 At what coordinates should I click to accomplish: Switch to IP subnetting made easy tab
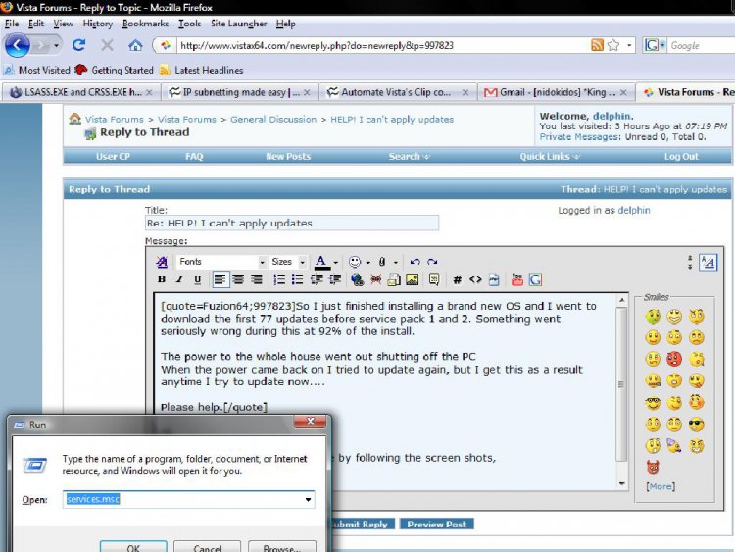point(240,92)
